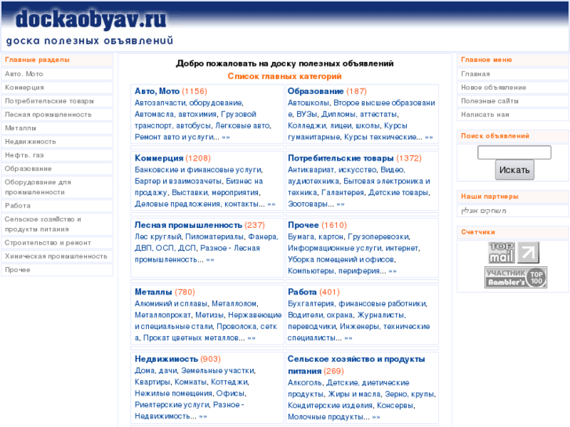This screenshot has width=570, height=427.
Task: Open Бухгалтерия, финансовые работники link
Action: click(357, 303)
